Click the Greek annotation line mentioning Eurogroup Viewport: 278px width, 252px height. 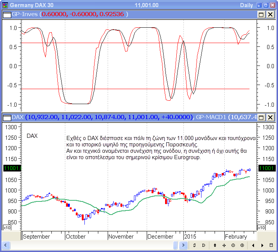(134, 157)
